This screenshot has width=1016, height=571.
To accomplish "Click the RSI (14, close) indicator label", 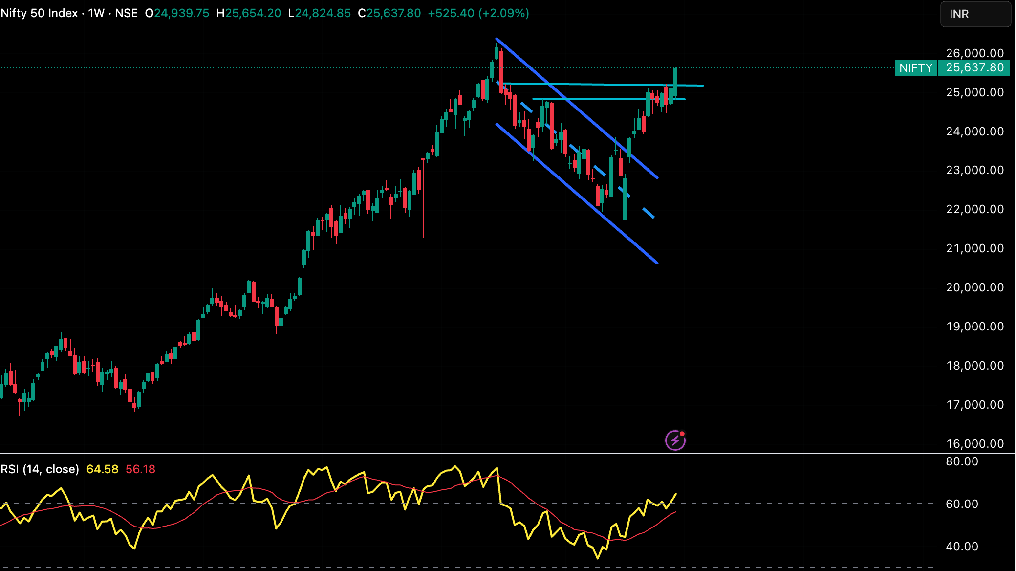I will click(40, 469).
